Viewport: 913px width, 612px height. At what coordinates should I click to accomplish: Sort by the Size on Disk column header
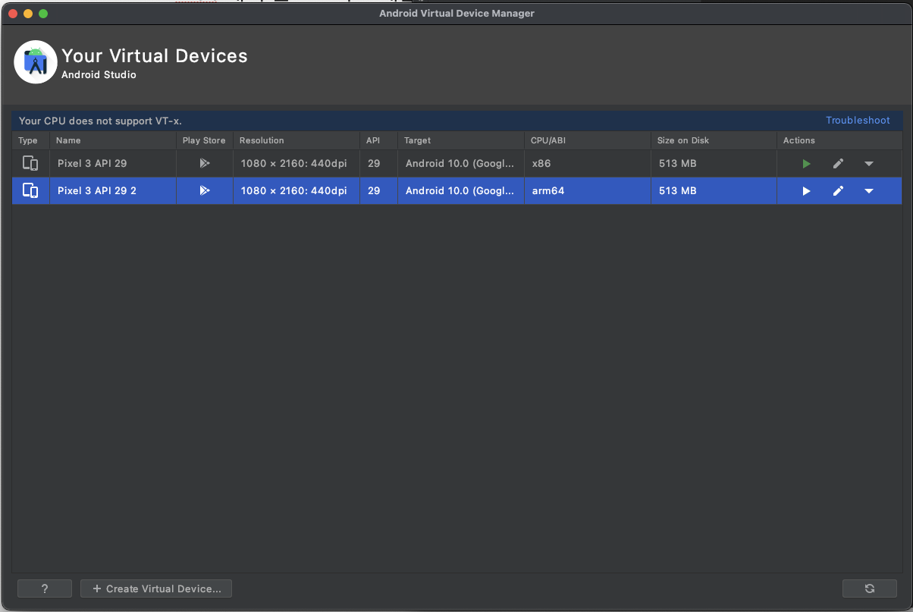point(714,140)
